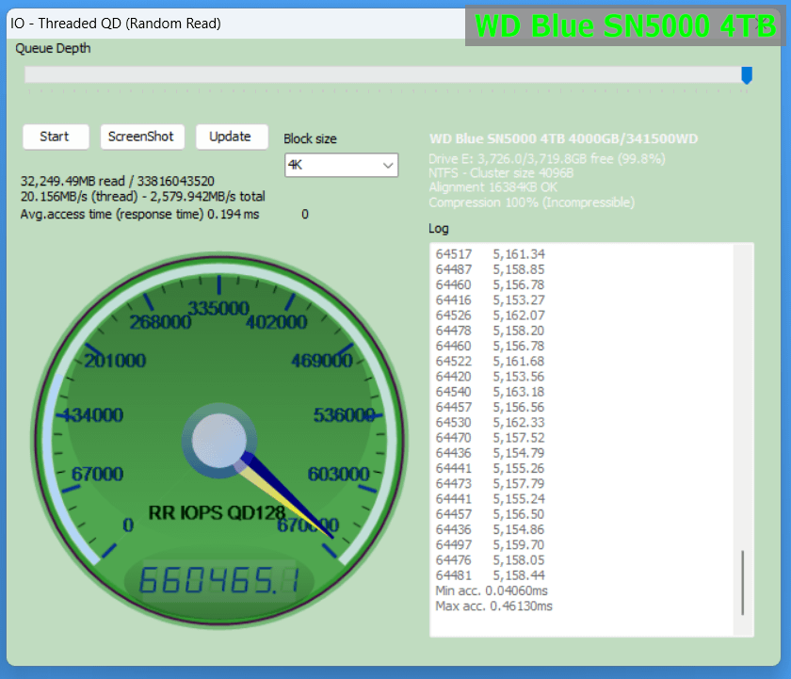791x679 pixels.
Task: Click the Log scrollbar thumb
Action: 743,583
